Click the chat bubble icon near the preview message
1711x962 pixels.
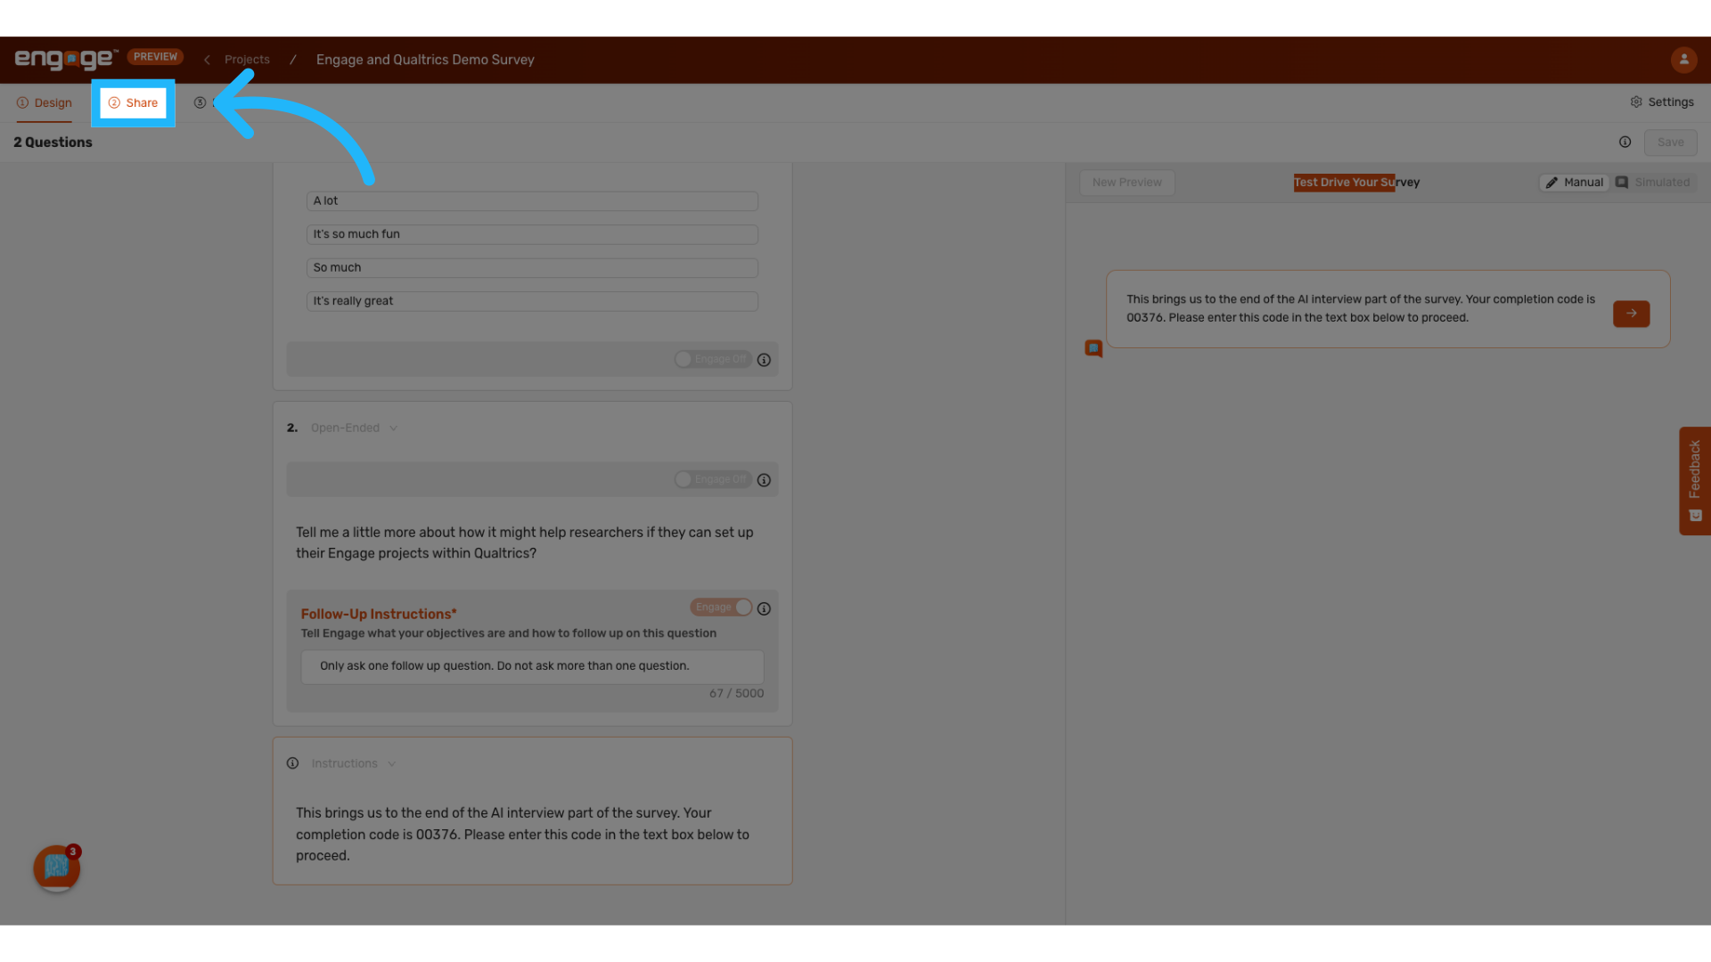1093,348
